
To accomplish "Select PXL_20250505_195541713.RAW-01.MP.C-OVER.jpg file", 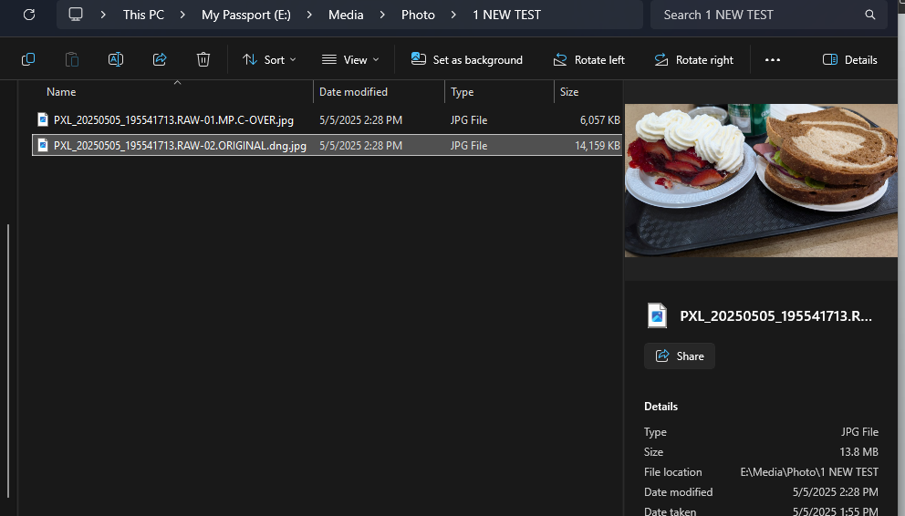I will click(x=173, y=120).
